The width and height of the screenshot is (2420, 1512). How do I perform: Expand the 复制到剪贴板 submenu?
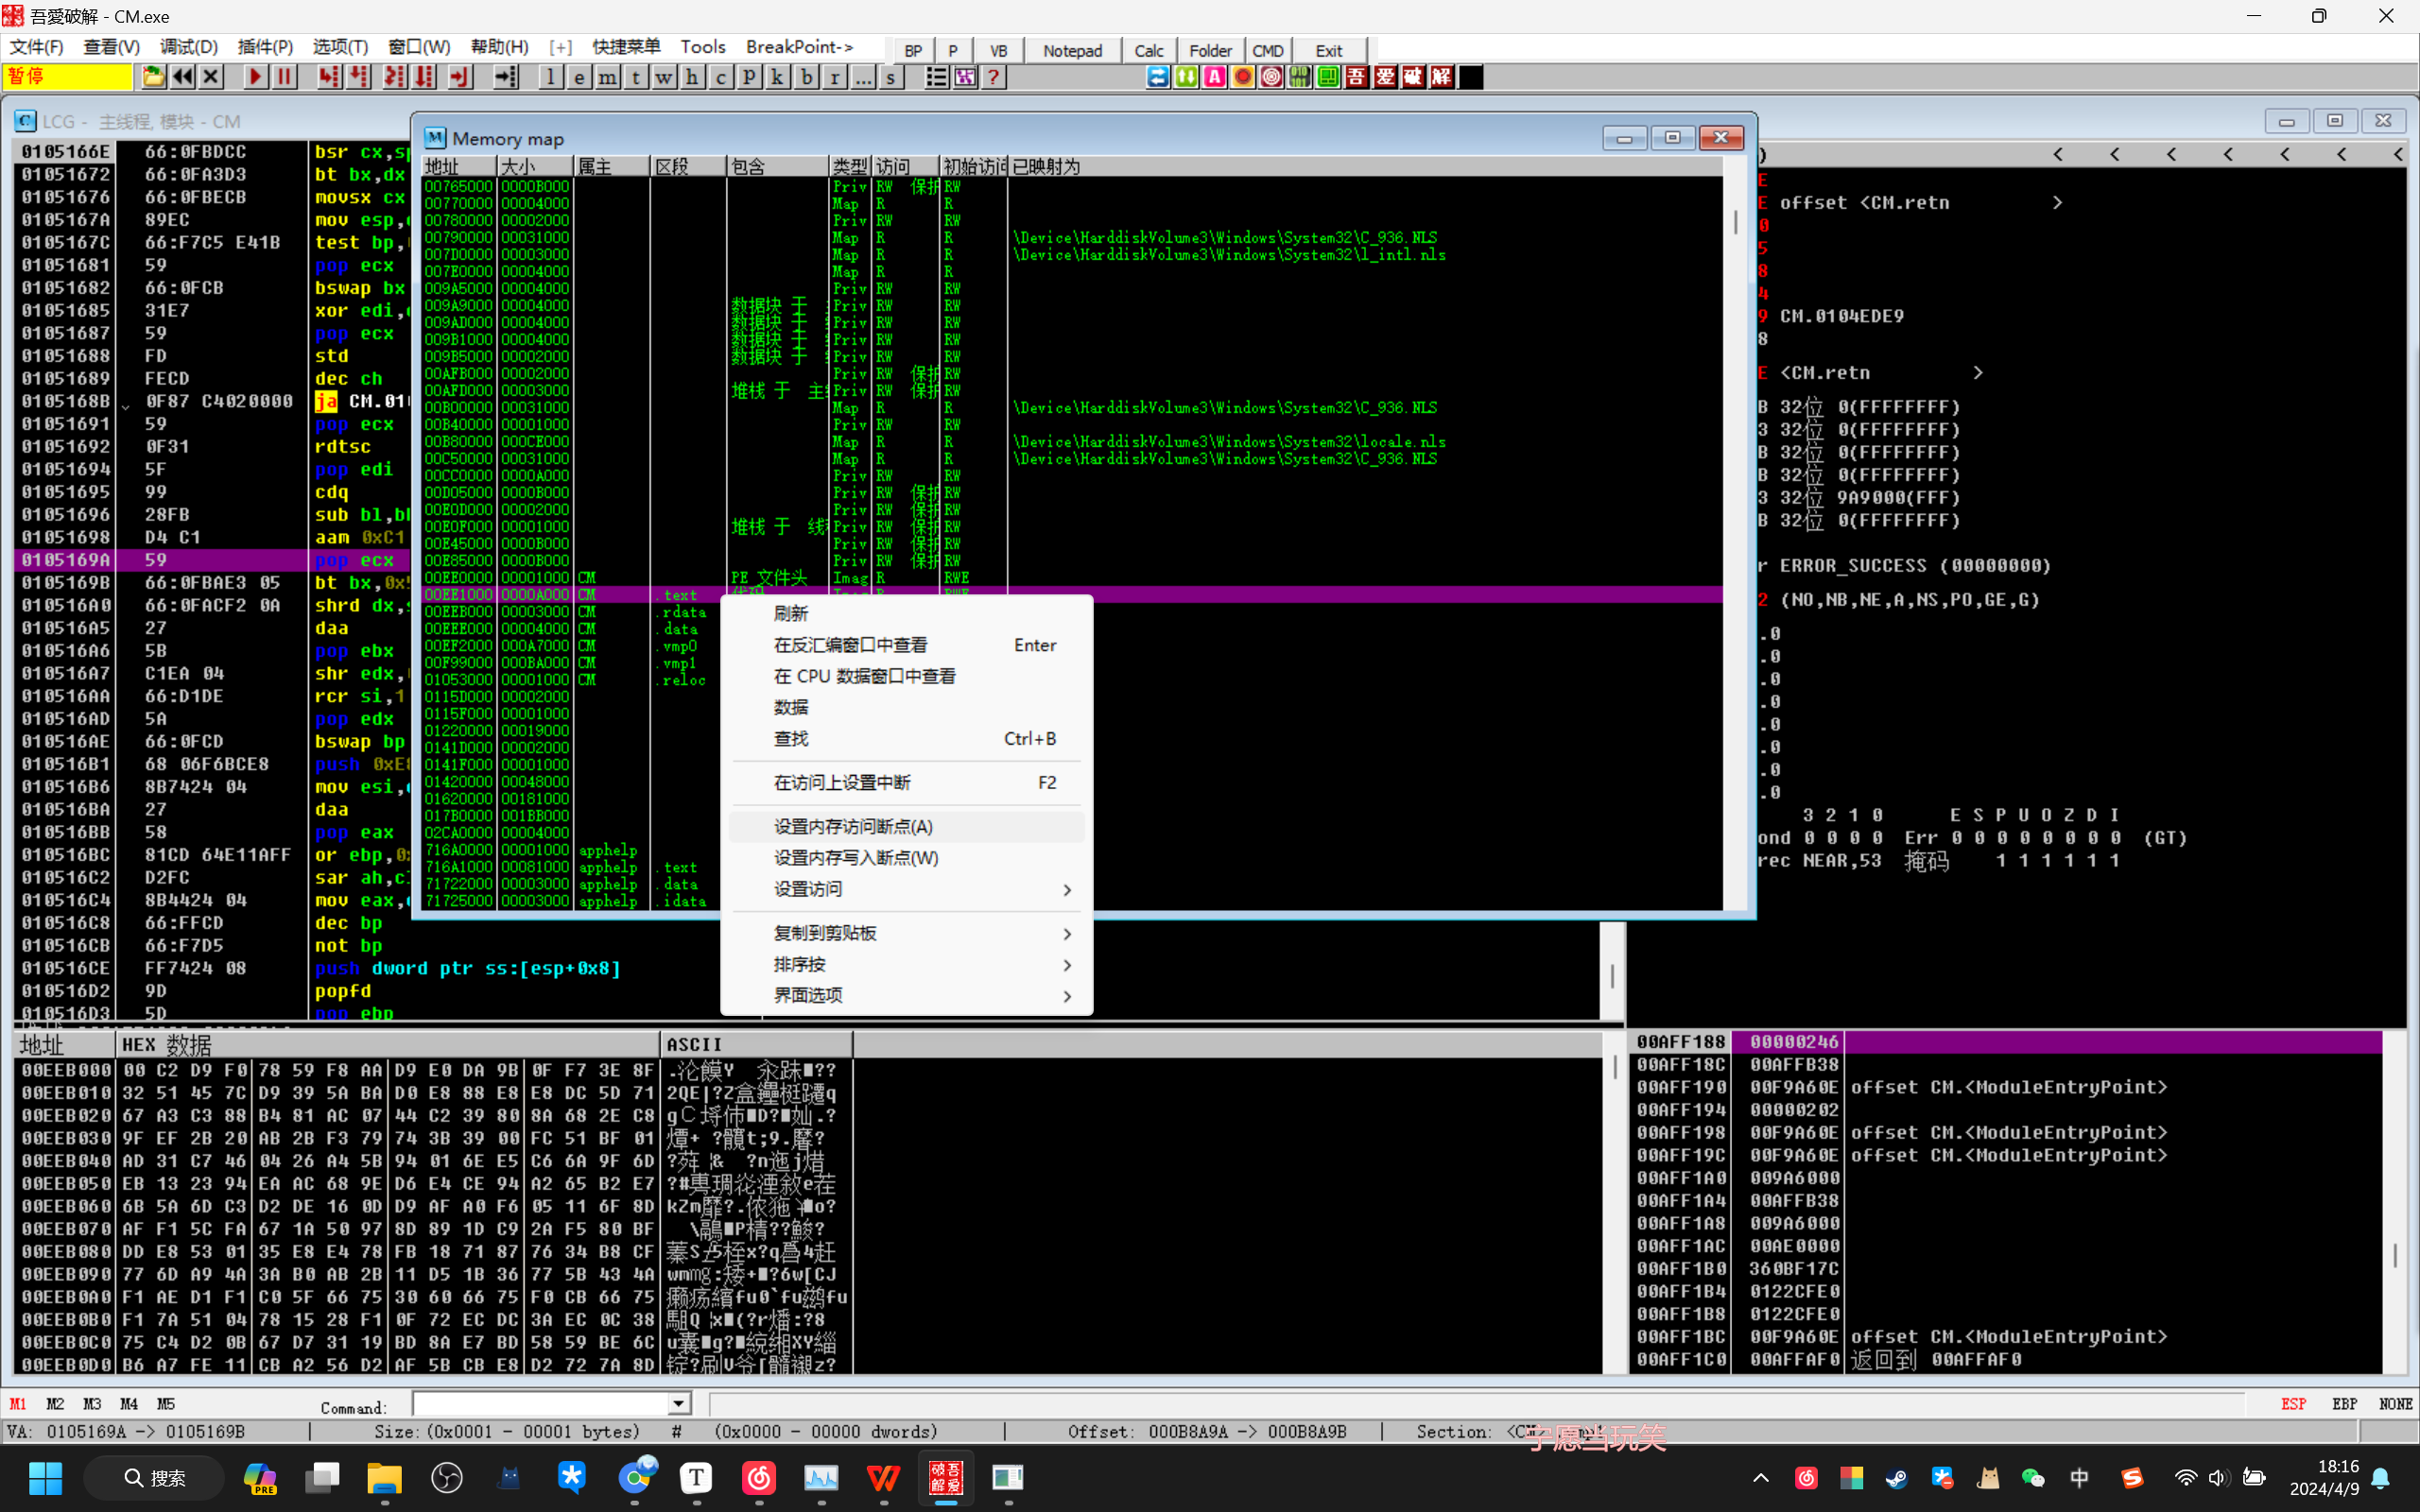tap(906, 933)
